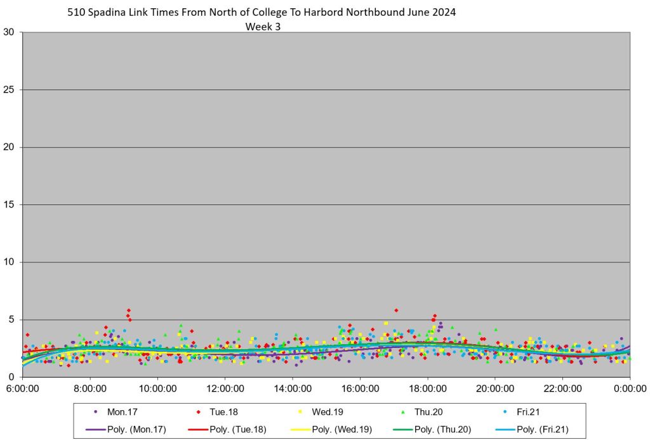Click the chart title text
Viewport: 650px width, 440px height.
(x=262, y=12)
